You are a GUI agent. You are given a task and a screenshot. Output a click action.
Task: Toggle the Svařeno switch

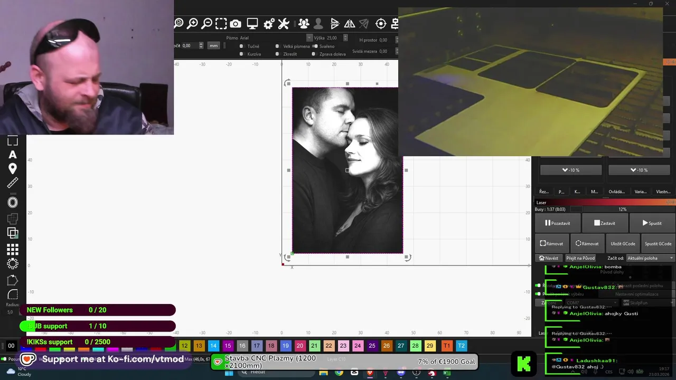(x=315, y=46)
